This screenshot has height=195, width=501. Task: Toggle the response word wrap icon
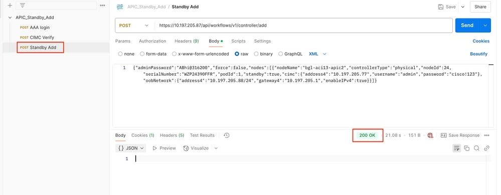click(457, 148)
